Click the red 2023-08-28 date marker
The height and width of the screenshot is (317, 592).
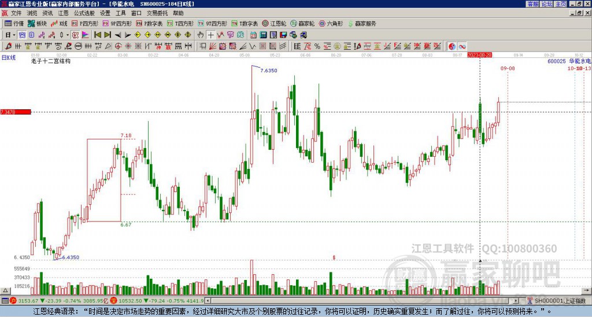pyautogui.click(x=479, y=55)
